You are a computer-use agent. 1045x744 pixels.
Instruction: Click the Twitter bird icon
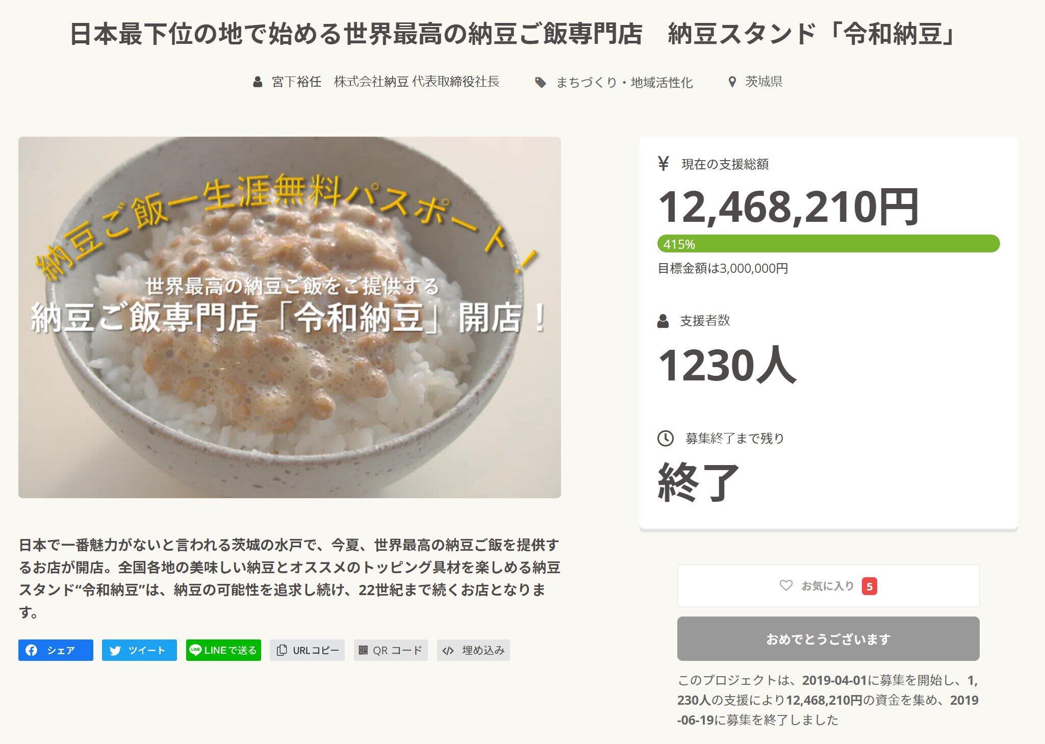[115, 651]
